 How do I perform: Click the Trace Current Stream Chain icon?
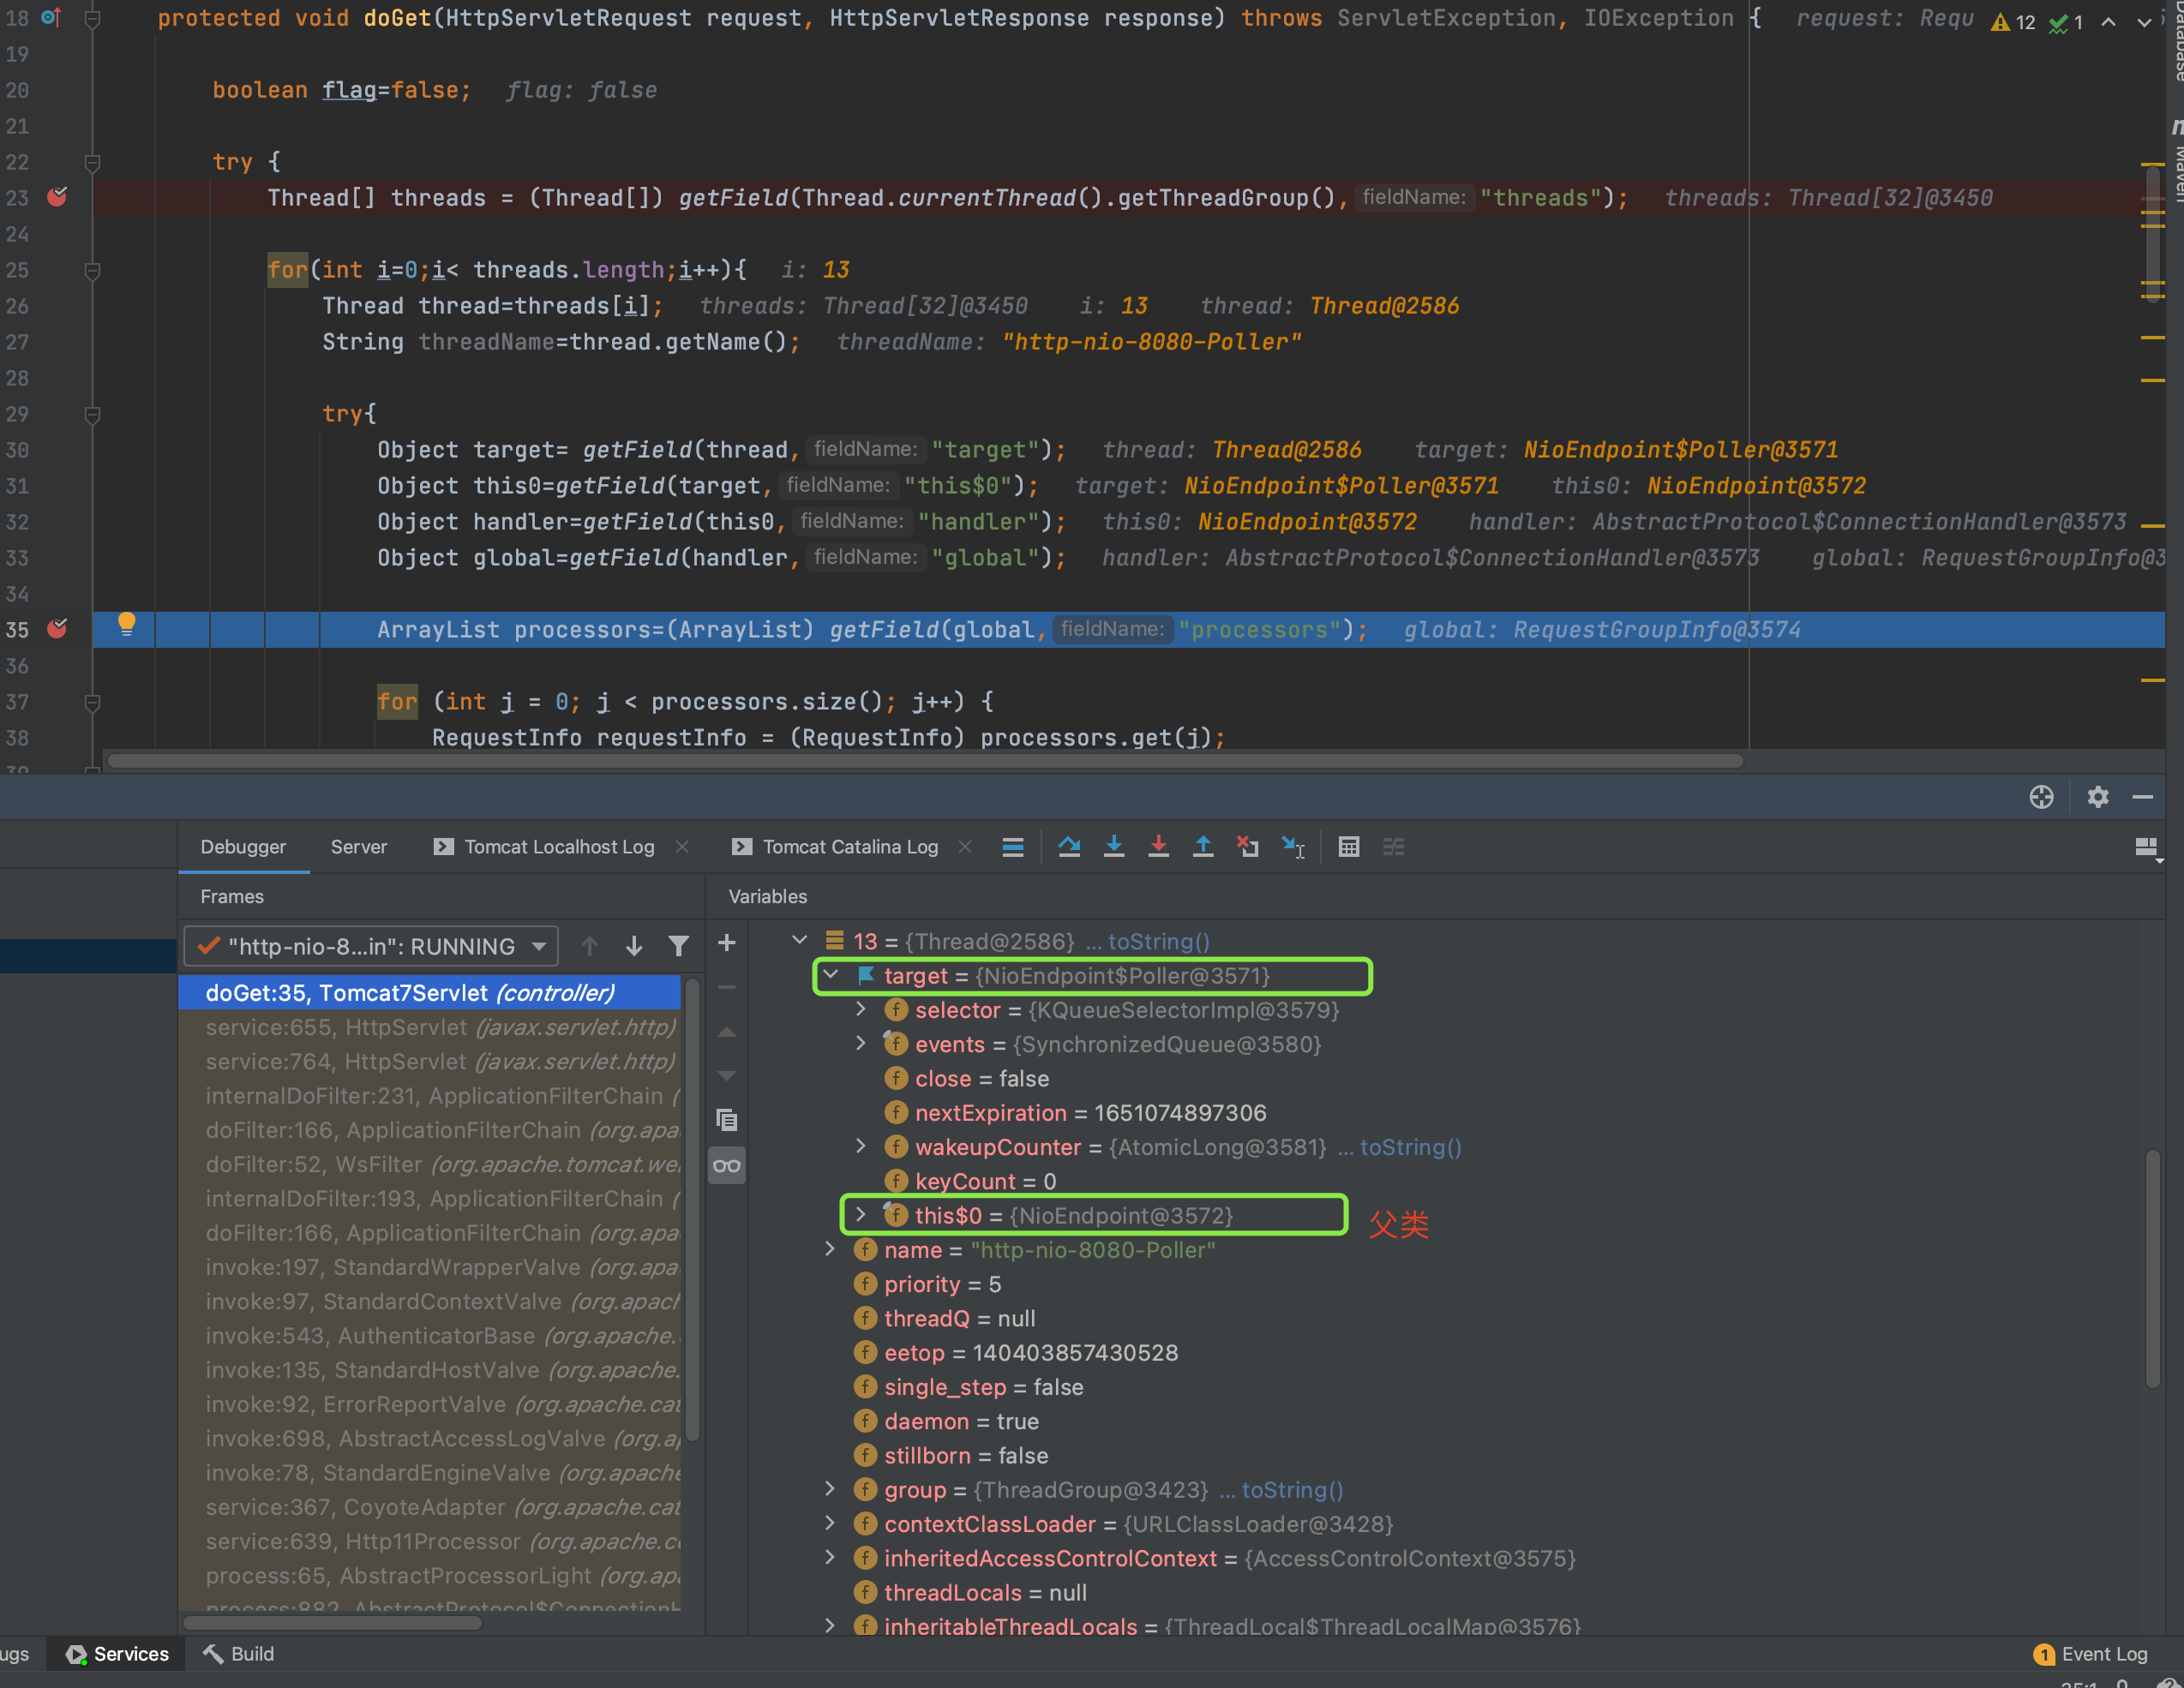(x=1393, y=847)
